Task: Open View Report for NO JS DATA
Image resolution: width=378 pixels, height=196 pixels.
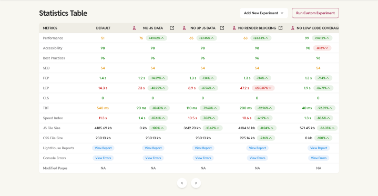Action: pos(153,148)
